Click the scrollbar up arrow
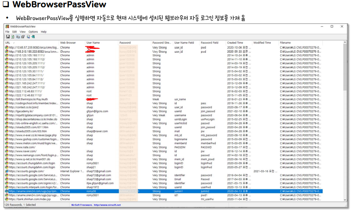 [x=345, y=42]
